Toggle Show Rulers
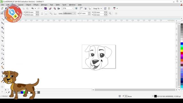183x103 pixels. [x=81, y=8]
